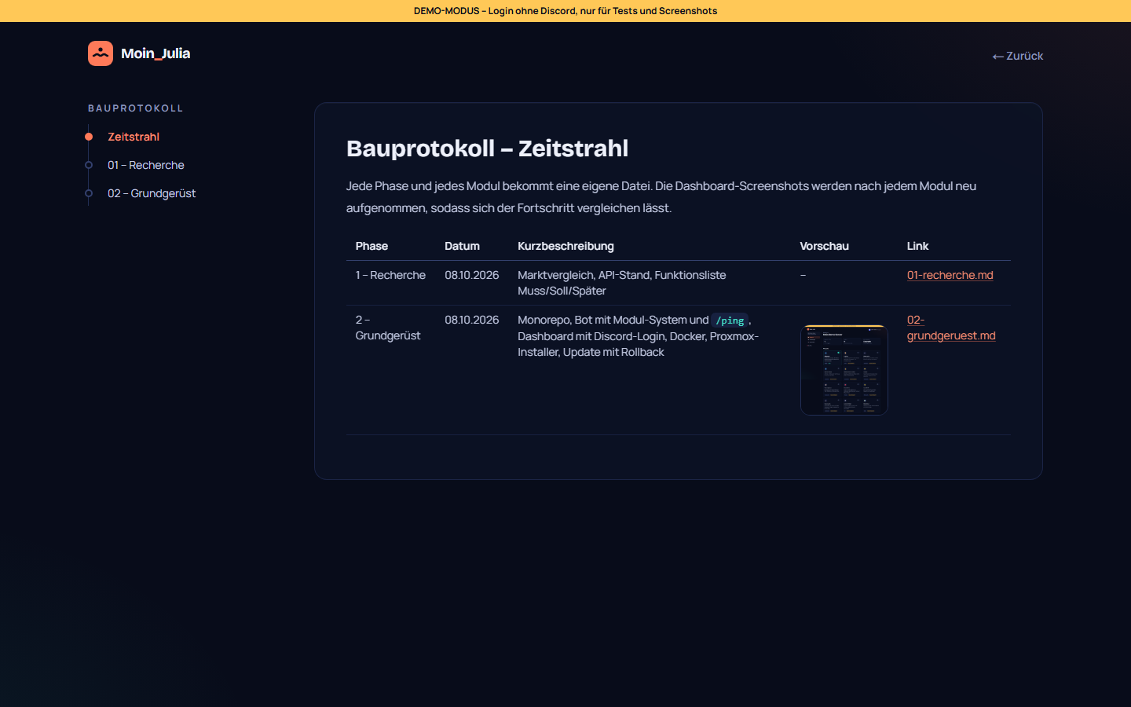Image resolution: width=1131 pixels, height=707 pixels.
Task: Click the Vorschau column header
Action: pyautogui.click(x=824, y=246)
